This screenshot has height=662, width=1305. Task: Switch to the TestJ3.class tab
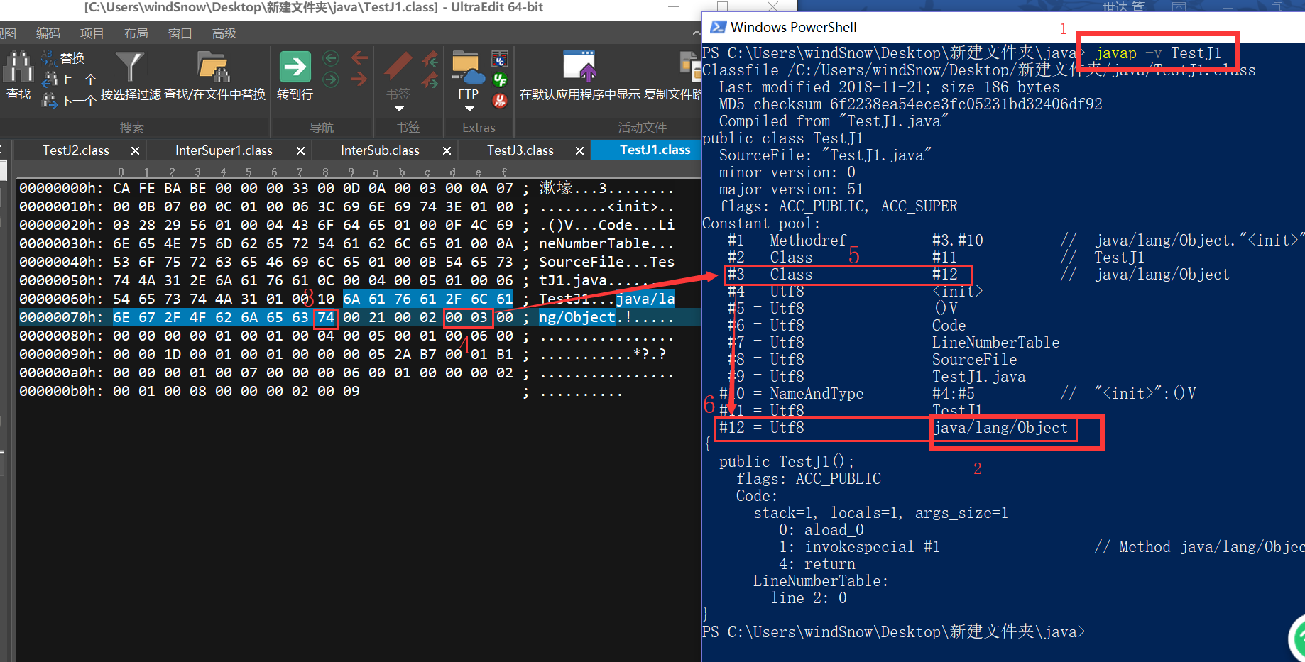point(520,150)
